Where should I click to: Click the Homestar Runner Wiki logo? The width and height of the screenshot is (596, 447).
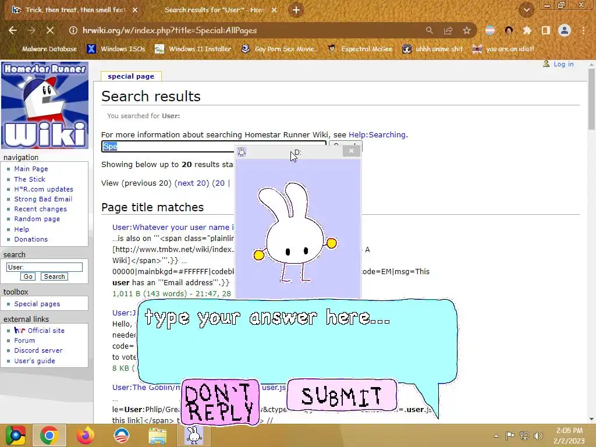(45, 105)
